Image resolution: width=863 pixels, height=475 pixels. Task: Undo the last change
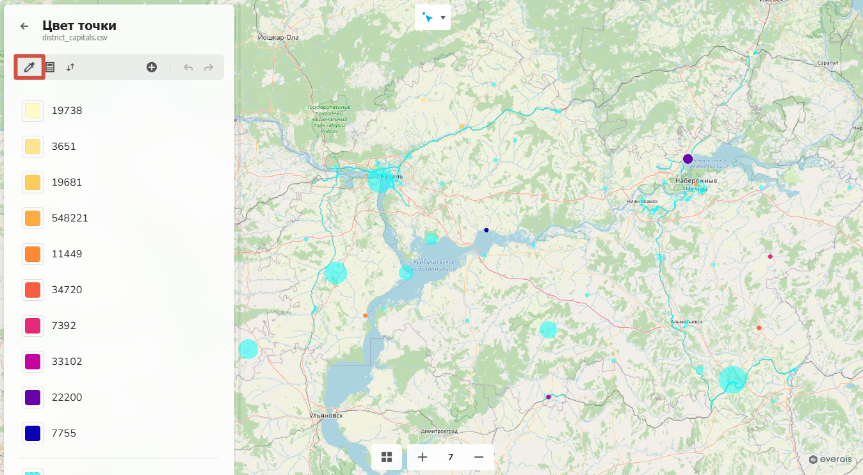coord(188,67)
